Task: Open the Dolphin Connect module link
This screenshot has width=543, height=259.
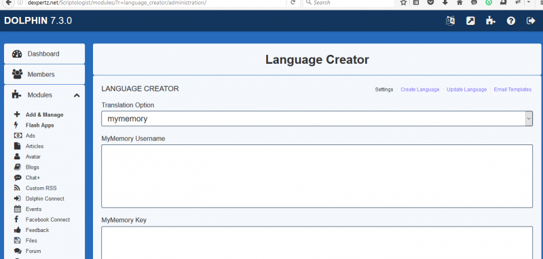Action: click(45, 199)
